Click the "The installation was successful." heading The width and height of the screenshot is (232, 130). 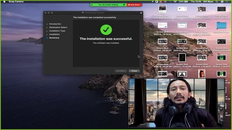106,39
